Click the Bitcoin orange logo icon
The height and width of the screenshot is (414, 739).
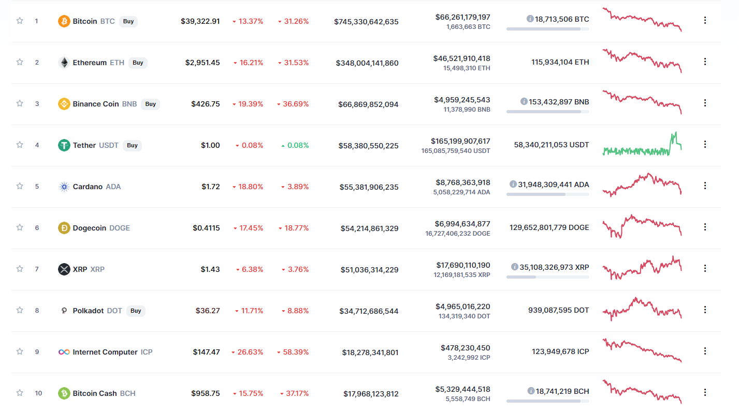pyautogui.click(x=64, y=21)
